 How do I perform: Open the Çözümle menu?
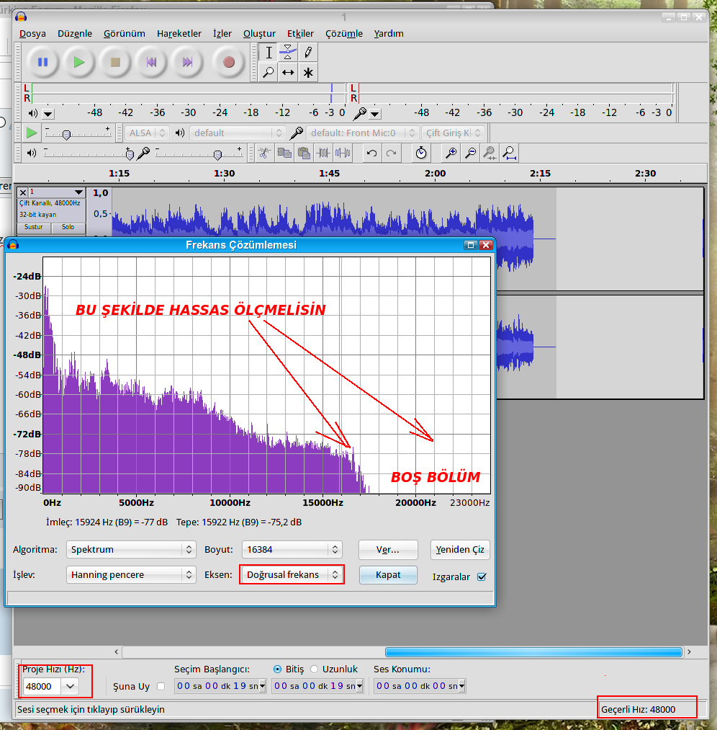pos(343,33)
